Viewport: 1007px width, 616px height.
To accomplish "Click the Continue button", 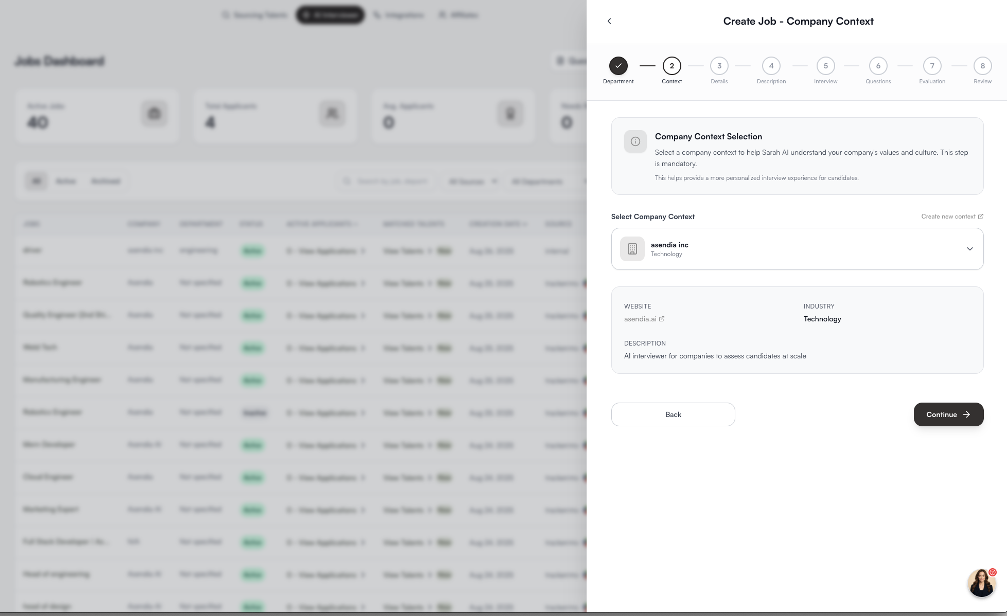I will pos(948,414).
